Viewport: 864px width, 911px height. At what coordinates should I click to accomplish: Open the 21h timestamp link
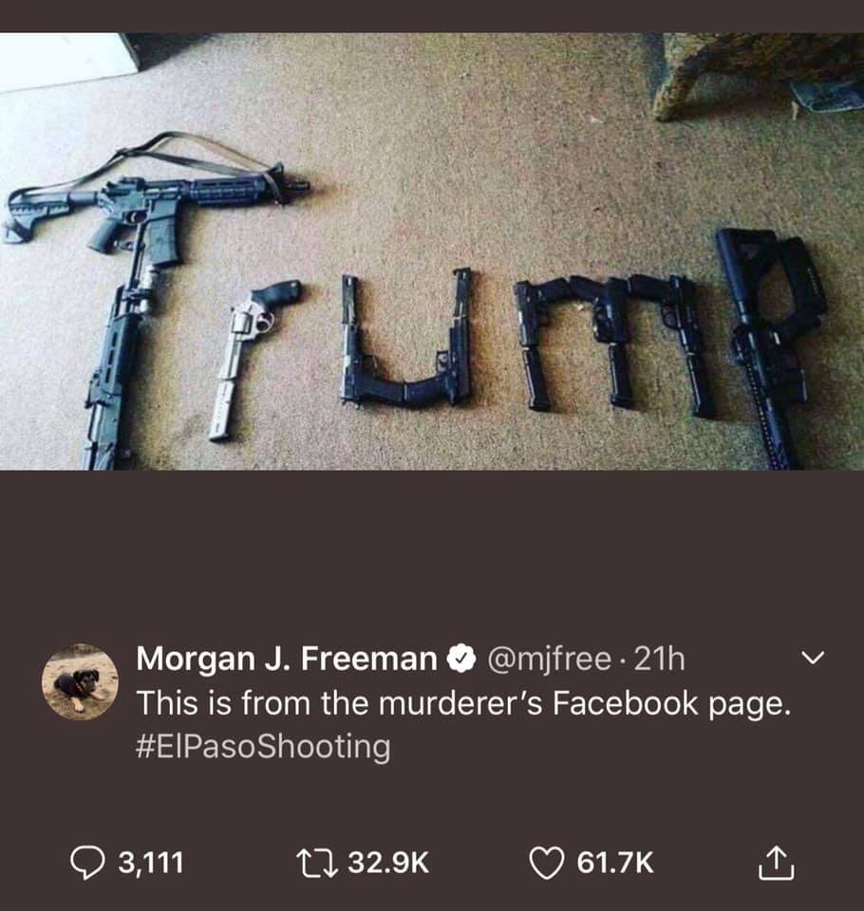[659, 659]
